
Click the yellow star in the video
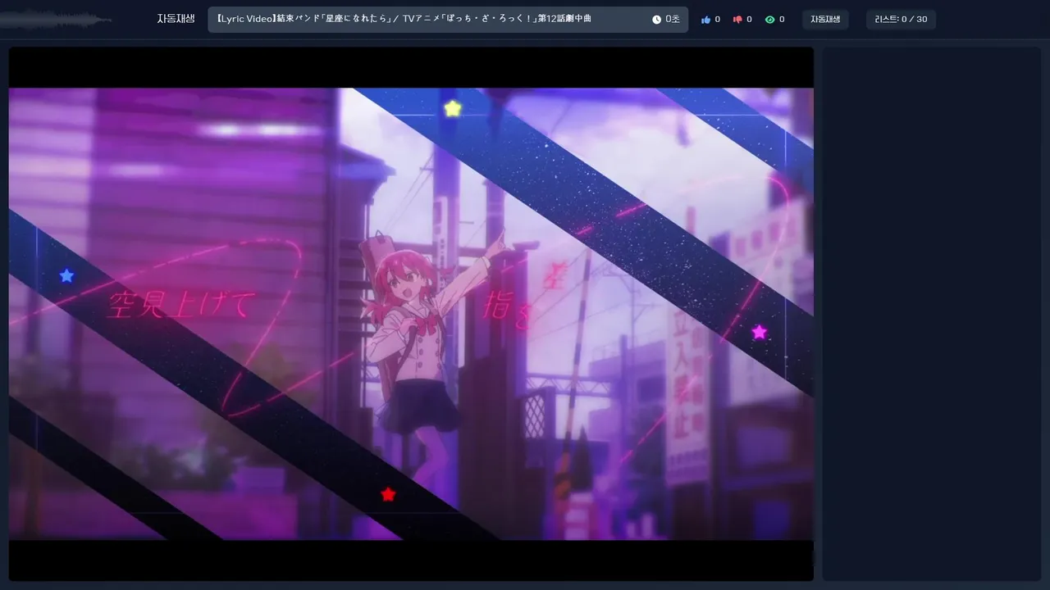[x=453, y=108]
